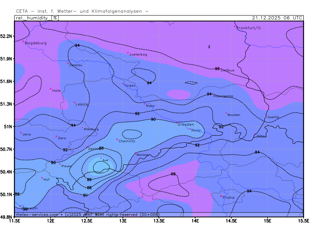
Task: Click the 13.5E longitude axis label
Action: click(x=159, y=220)
